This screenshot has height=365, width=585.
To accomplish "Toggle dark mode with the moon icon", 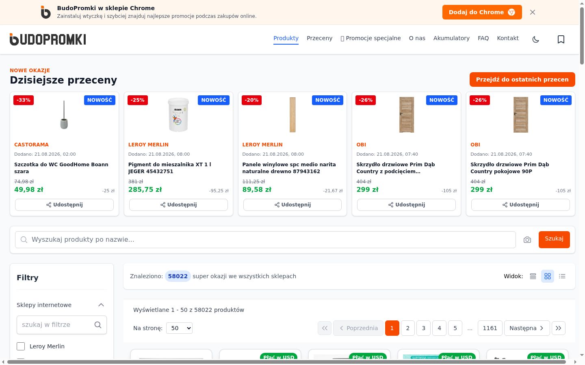I will [536, 39].
